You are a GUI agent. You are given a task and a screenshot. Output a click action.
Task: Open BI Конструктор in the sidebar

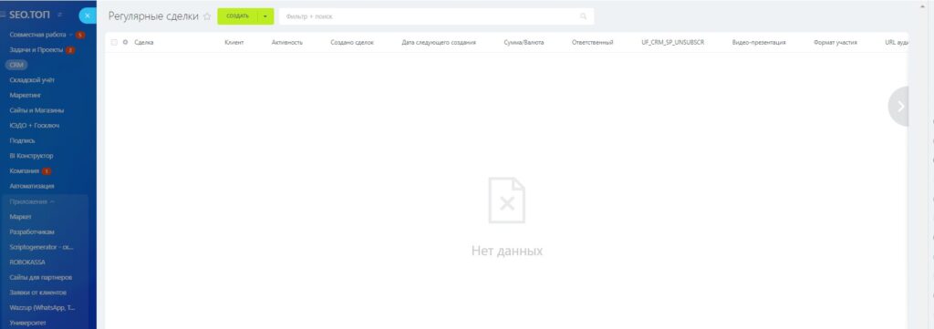pos(32,156)
